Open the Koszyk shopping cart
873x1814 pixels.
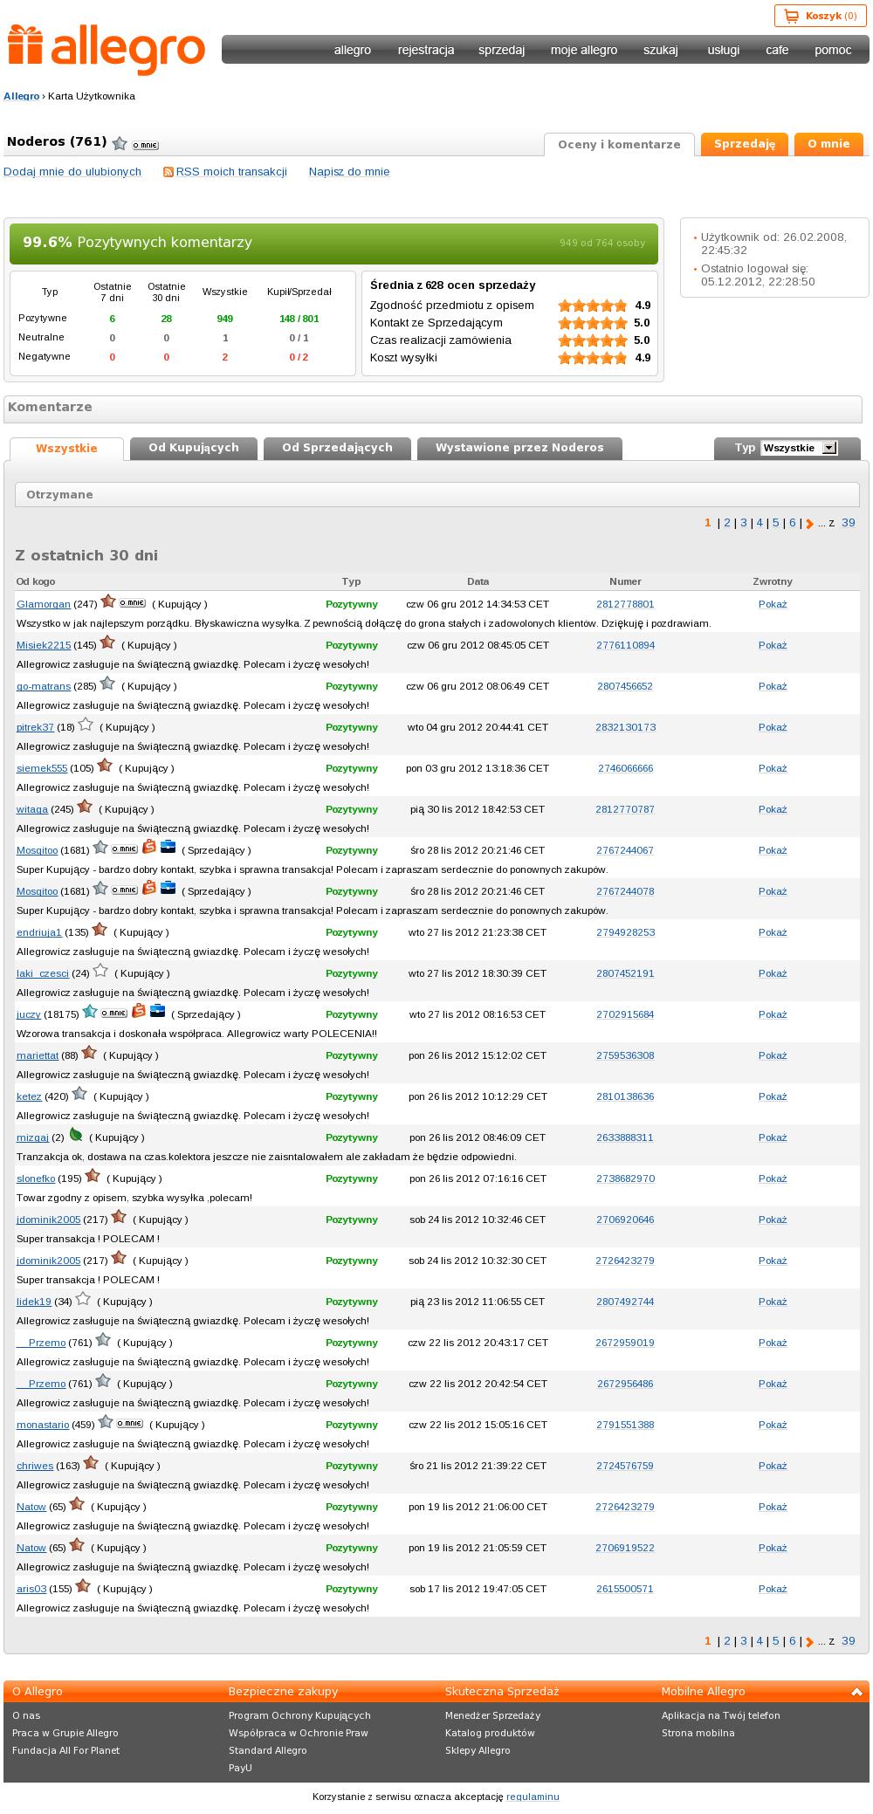click(x=821, y=16)
